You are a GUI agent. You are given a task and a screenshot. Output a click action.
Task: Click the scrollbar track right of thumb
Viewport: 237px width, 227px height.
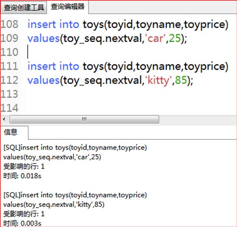[x=197, y=119]
